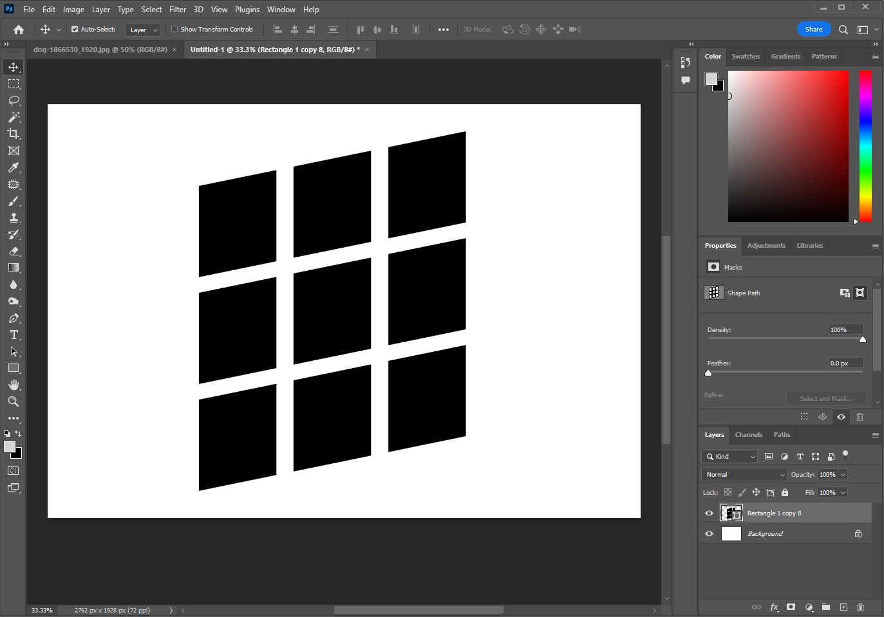Open the Libraries tab

click(x=809, y=246)
